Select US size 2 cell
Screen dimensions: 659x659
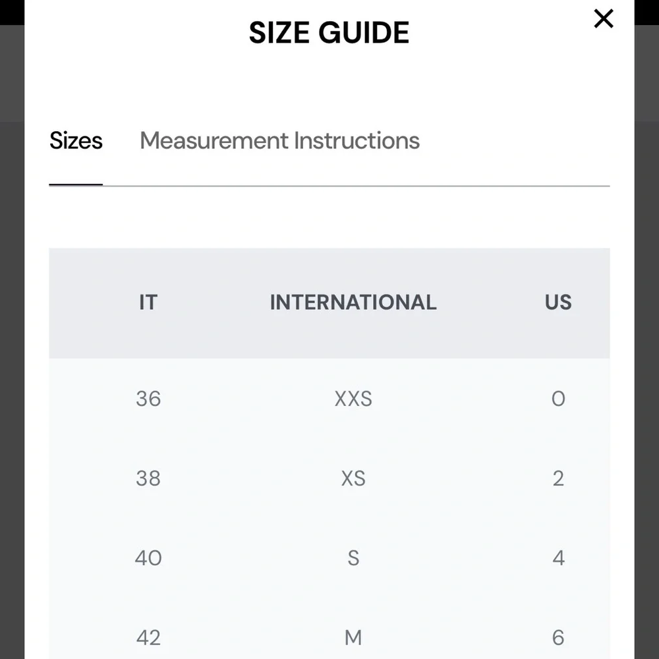click(558, 478)
